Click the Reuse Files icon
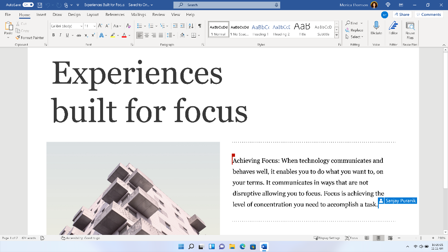Screen dimensions: 448x252 coord(410,25)
